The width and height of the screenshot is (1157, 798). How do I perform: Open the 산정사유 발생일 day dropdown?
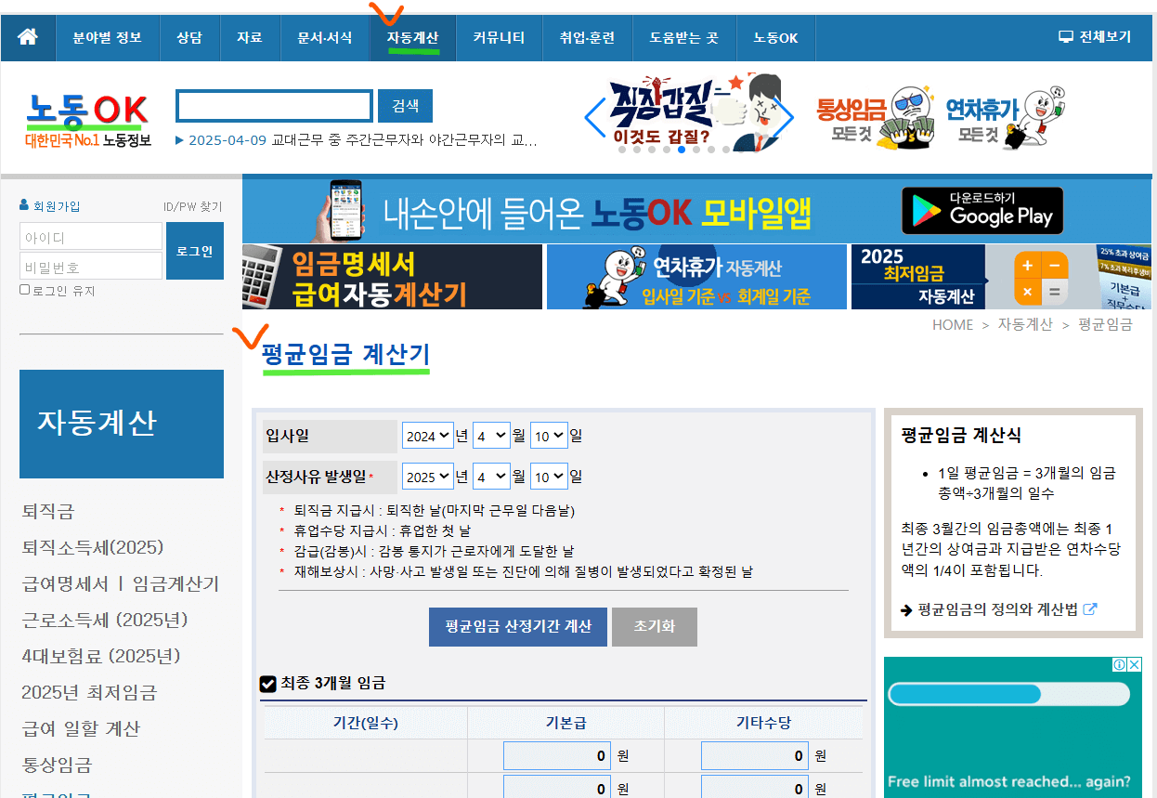click(549, 476)
